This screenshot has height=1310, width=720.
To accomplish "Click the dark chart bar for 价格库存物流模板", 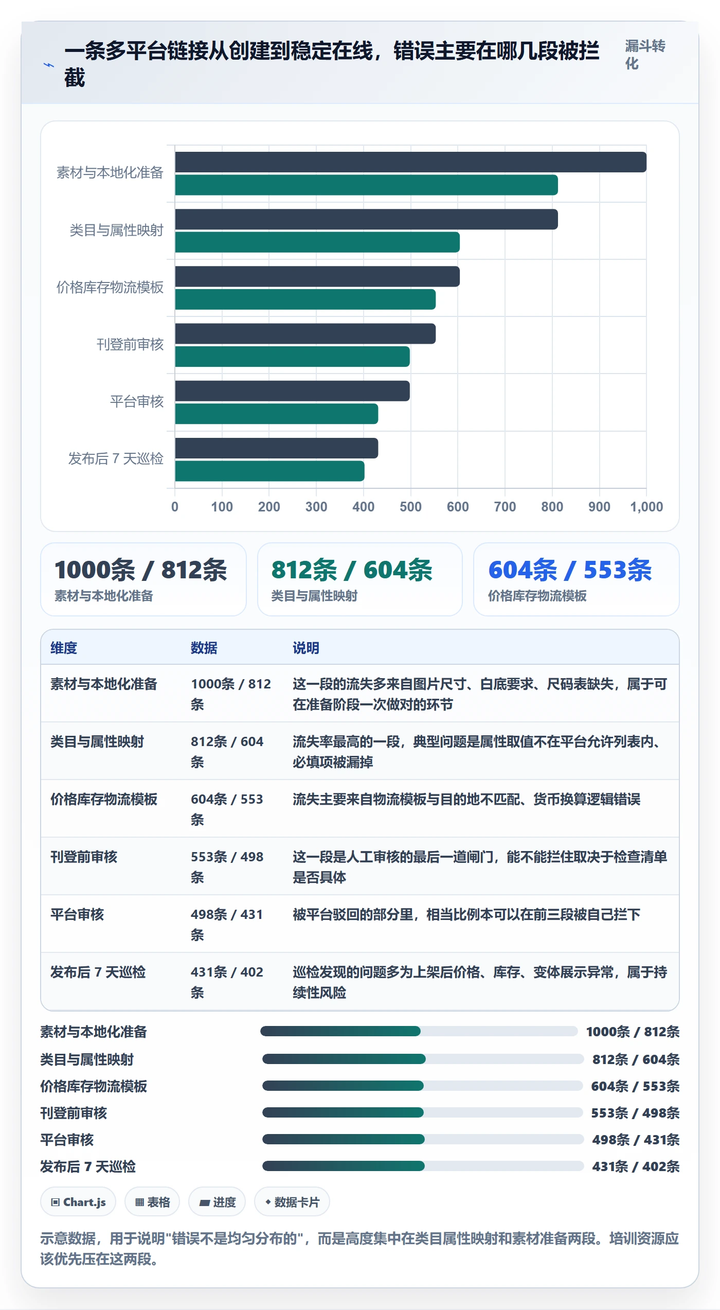I will [317, 277].
